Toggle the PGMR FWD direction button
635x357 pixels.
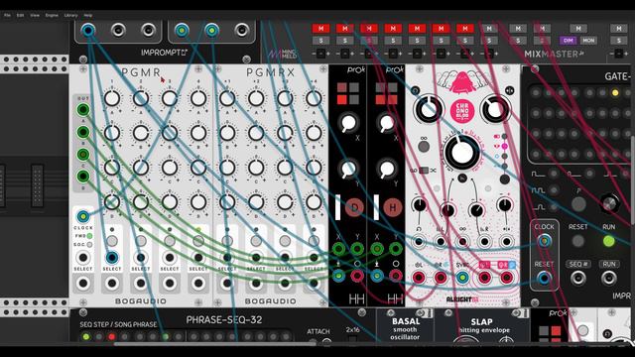point(89,236)
